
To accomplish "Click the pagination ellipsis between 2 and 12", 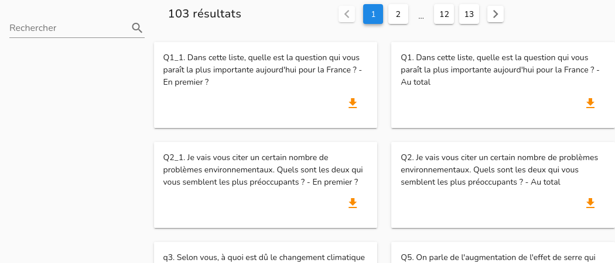I will click(421, 17).
